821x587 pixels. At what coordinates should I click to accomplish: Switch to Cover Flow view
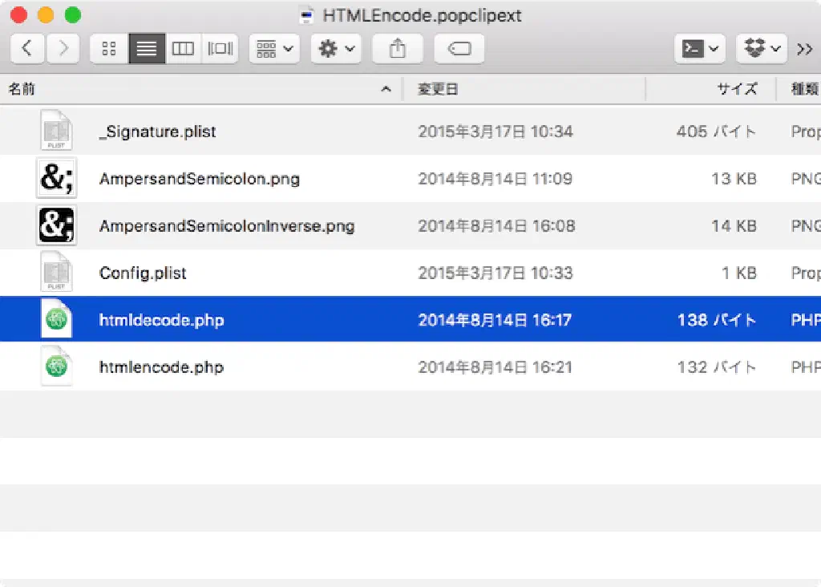click(x=220, y=49)
